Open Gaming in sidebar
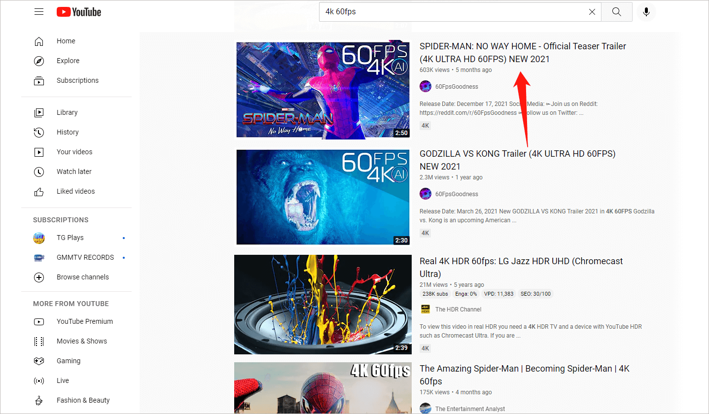This screenshot has width=709, height=414. pyautogui.click(x=68, y=361)
